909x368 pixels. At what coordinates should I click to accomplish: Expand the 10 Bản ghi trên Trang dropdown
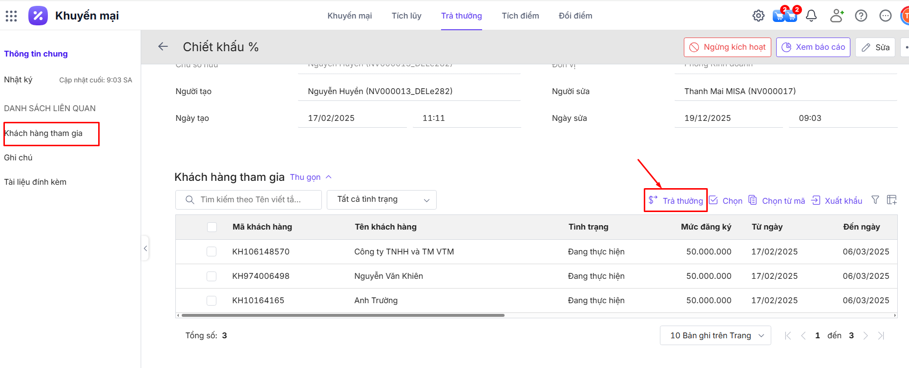click(x=715, y=335)
